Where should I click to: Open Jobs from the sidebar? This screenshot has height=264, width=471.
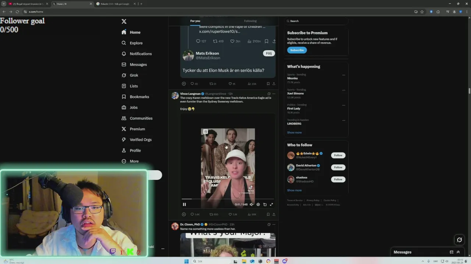(x=130, y=107)
